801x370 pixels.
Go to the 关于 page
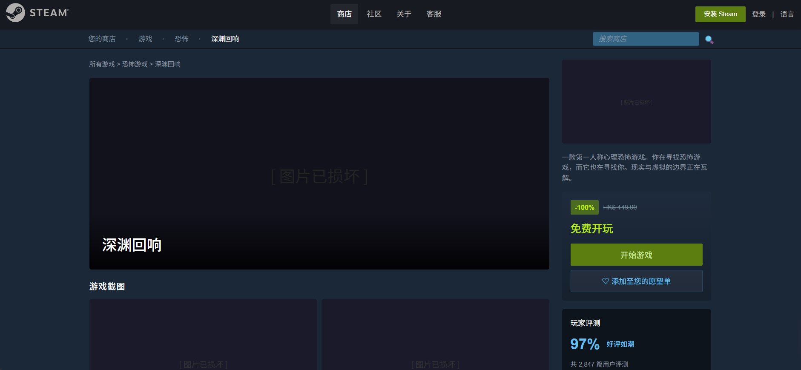pyautogui.click(x=404, y=14)
